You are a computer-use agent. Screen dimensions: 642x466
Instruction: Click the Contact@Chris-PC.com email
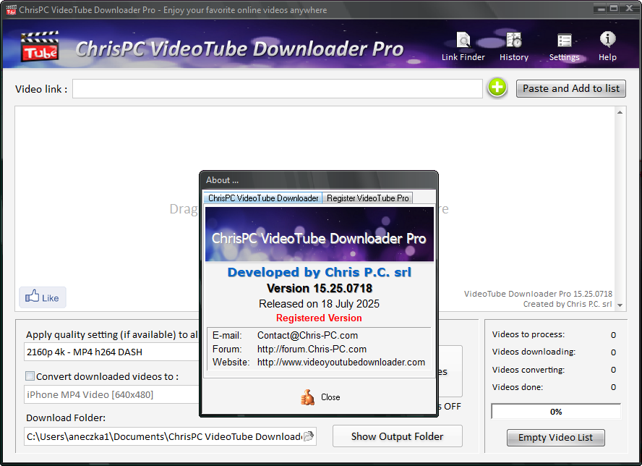pyautogui.click(x=307, y=335)
